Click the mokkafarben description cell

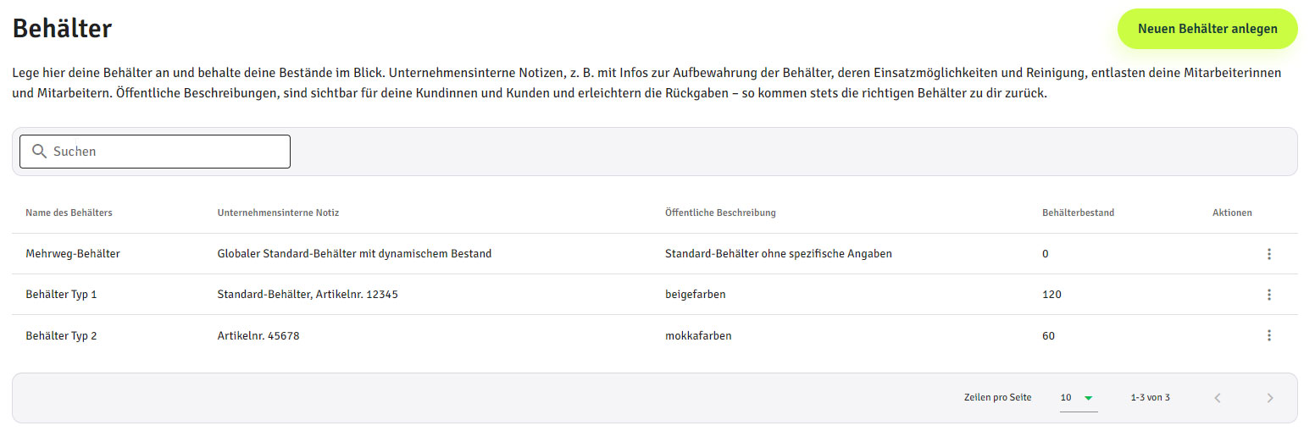698,335
